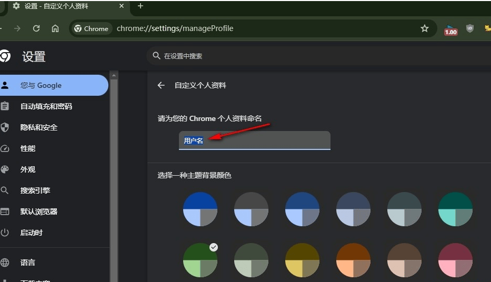491x282 pixels.
Task: Go to the browser home page icon
Action: tap(55, 28)
